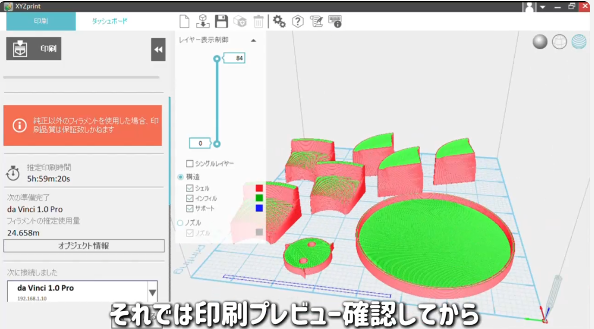The height and width of the screenshot is (329, 594).
Task: Click the オブジェクト情報 button
Action: [x=84, y=246]
